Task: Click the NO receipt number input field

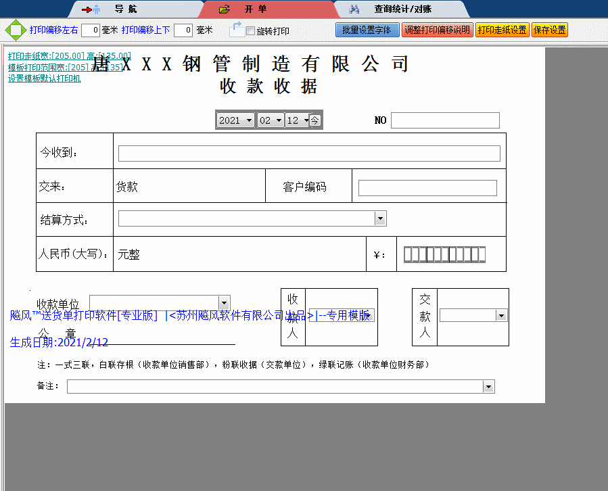Action: coord(444,120)
